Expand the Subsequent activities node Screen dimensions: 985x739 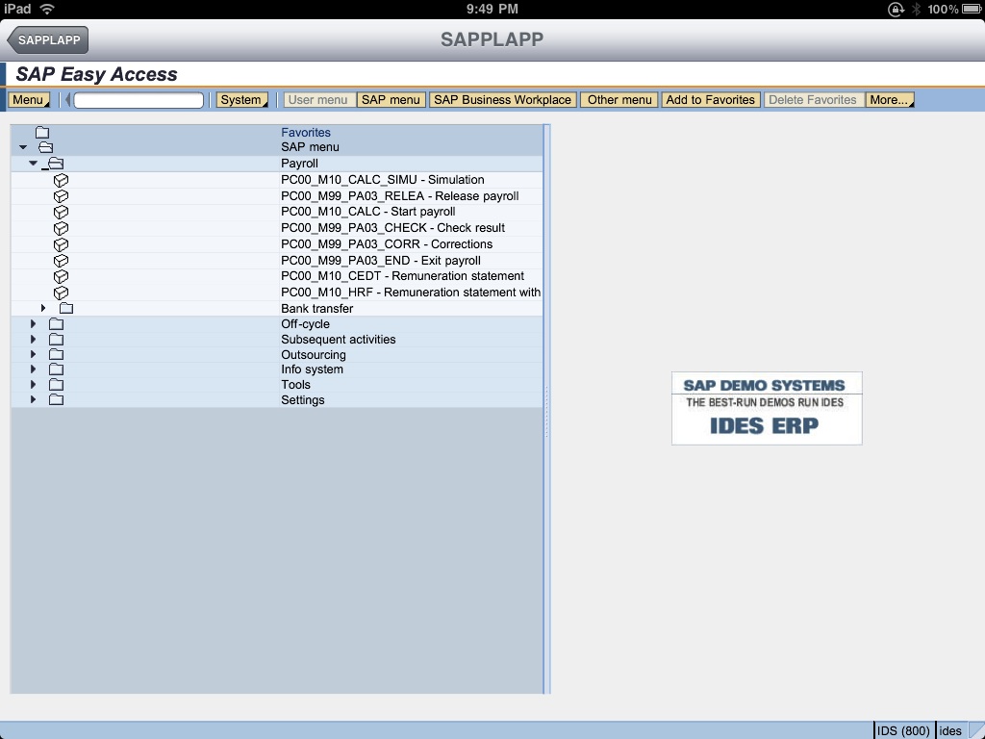(x=34, y=340)
